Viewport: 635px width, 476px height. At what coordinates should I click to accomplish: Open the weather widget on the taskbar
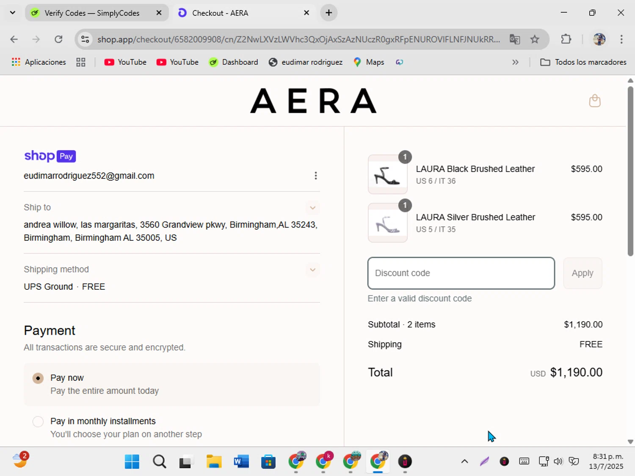[x=20, y=461]
